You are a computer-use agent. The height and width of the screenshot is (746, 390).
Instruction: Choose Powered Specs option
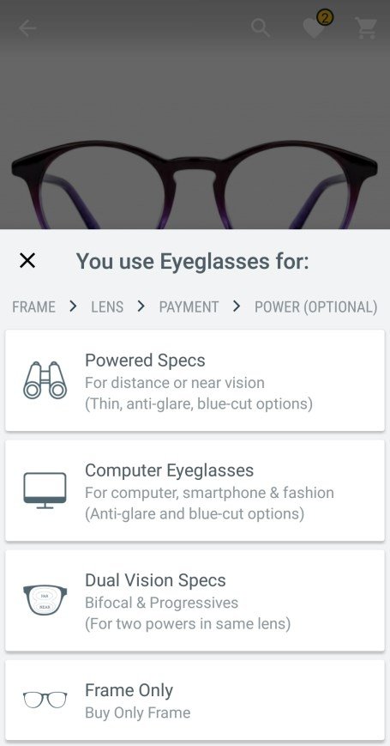tap(195, 380)
